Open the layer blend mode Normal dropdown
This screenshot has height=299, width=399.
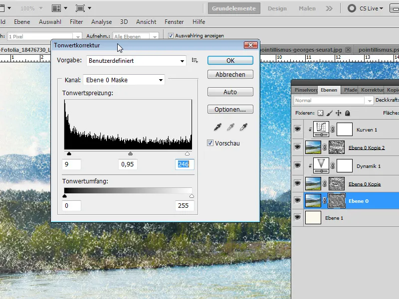[x=333, y=101]
